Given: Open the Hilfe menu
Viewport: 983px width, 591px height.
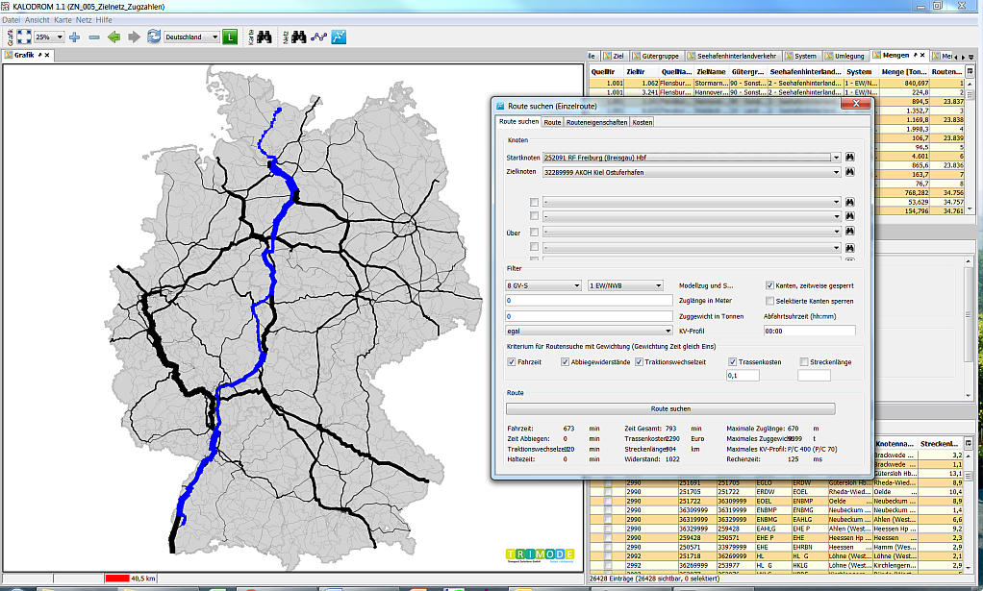Looking at the screenshot, I should [x=104, y=20].
